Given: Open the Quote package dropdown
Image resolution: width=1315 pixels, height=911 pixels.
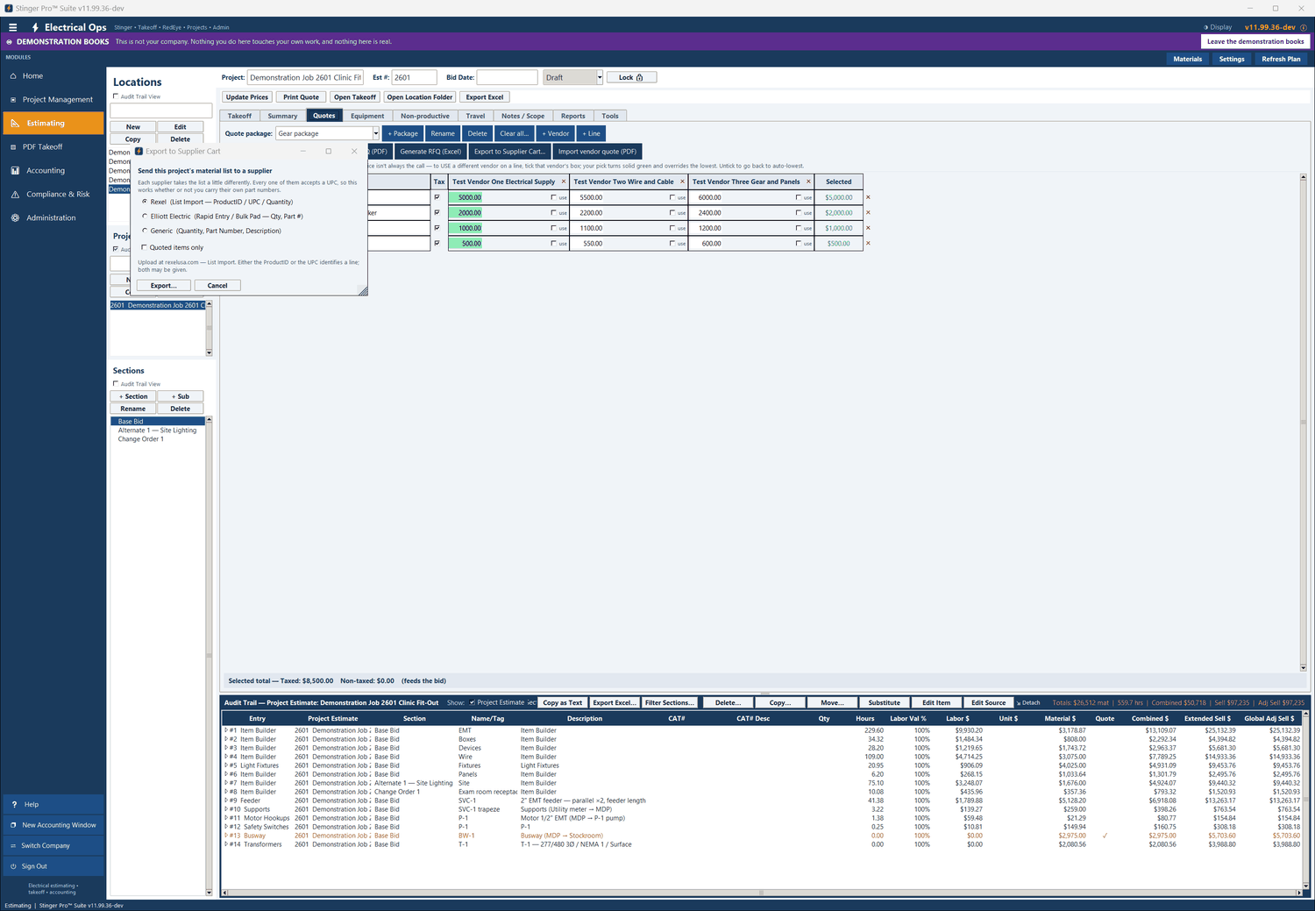Looking at the screenshot, I should click(376, 133).
